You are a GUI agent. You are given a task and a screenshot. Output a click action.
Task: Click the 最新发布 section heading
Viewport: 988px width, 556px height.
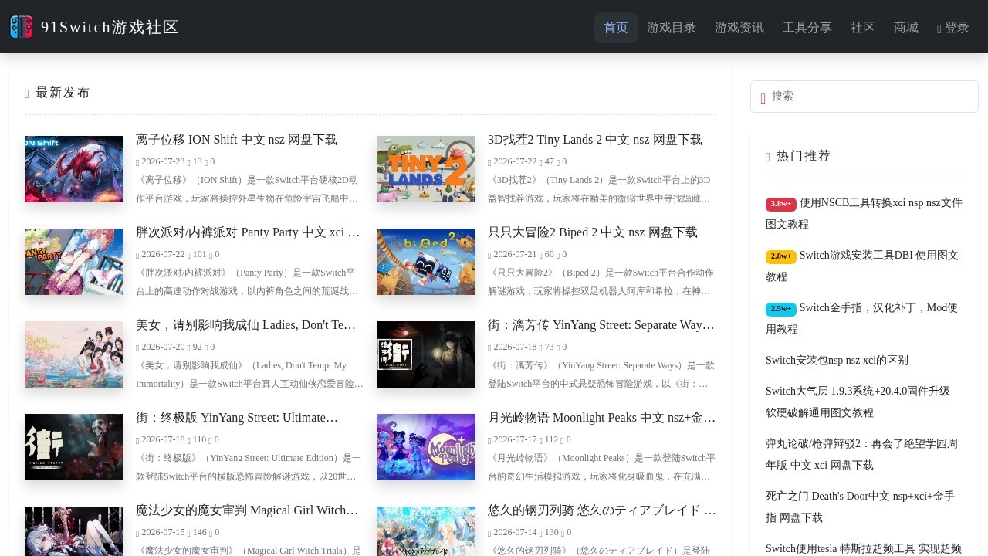click(x=63, y=93)
